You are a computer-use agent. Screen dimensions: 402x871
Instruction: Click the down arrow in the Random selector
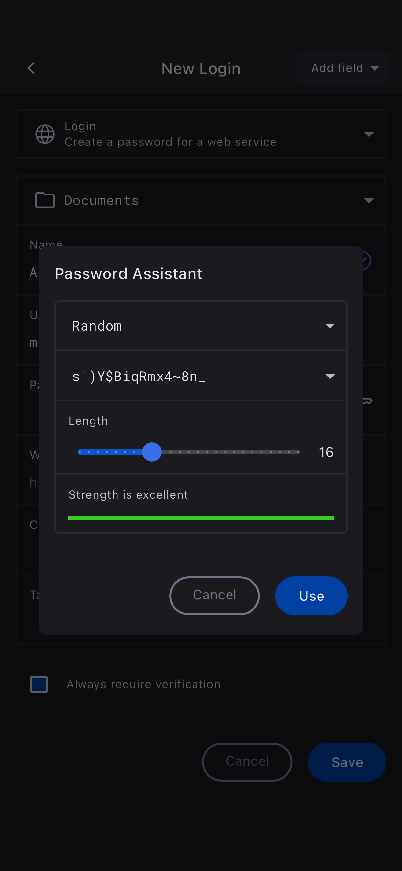330,326
